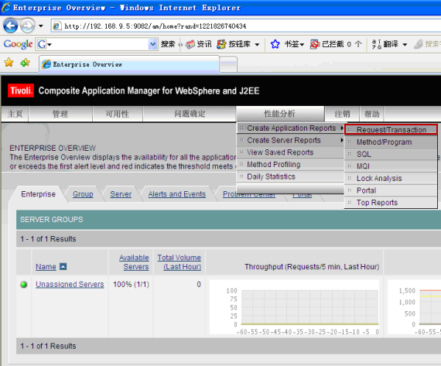
Task: Select Method/Program submenu entry
Action: (391, 142)
